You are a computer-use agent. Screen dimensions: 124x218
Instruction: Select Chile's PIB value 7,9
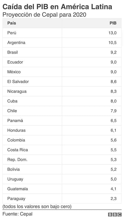pos(114,111)
